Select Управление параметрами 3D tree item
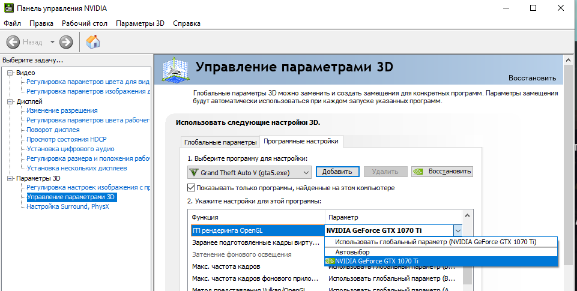577x291 pixels. pos(71,197)
